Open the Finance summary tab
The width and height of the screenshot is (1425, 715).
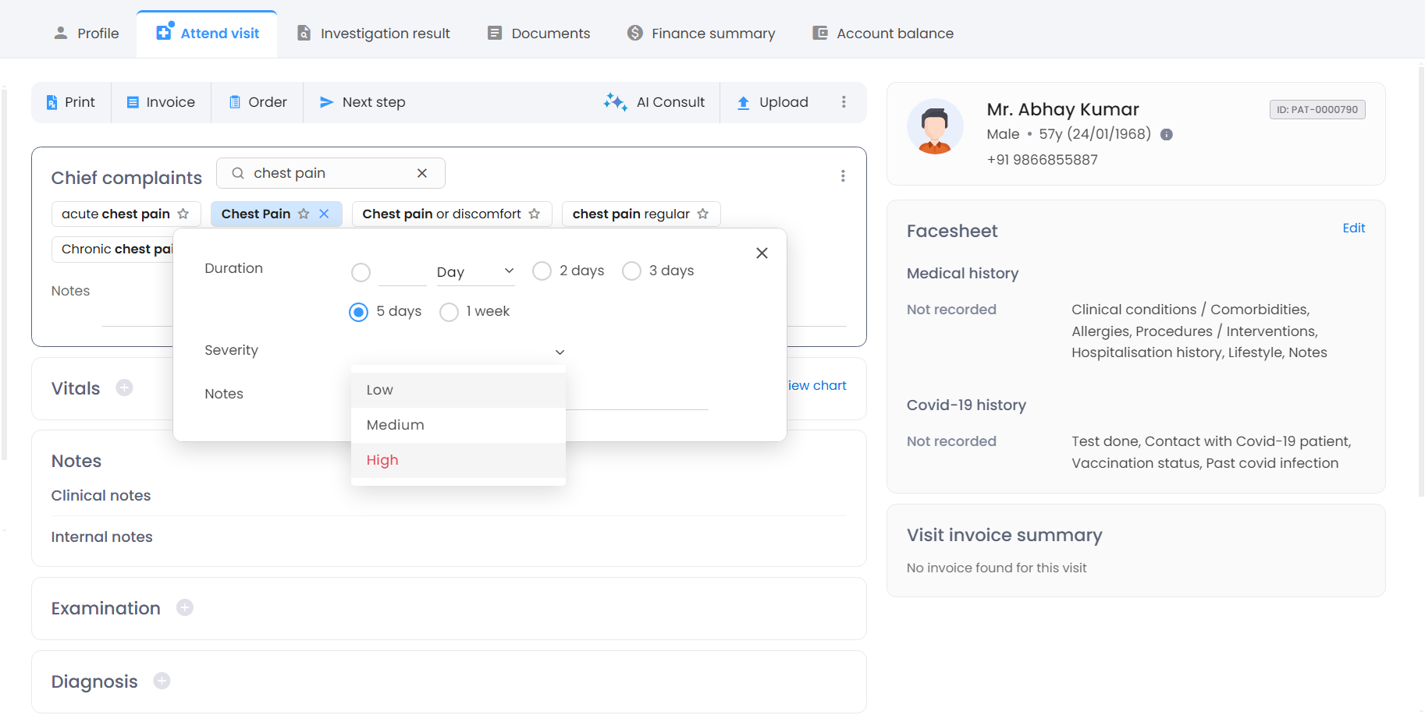click(x=702, y=34)
